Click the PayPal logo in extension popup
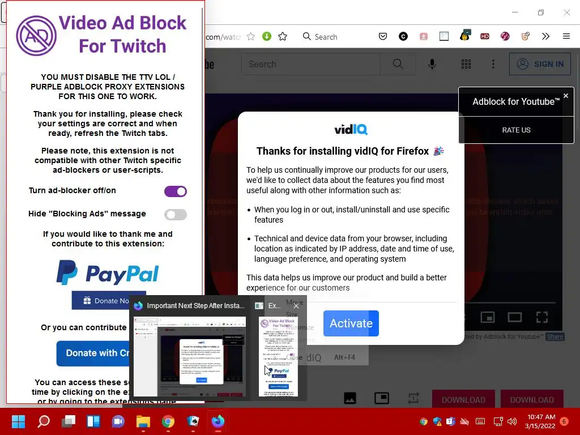 [108, 273]
